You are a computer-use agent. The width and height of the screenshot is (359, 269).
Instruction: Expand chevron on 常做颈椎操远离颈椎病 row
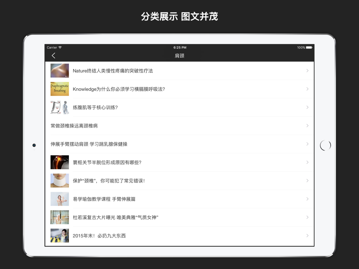(308, 126)
